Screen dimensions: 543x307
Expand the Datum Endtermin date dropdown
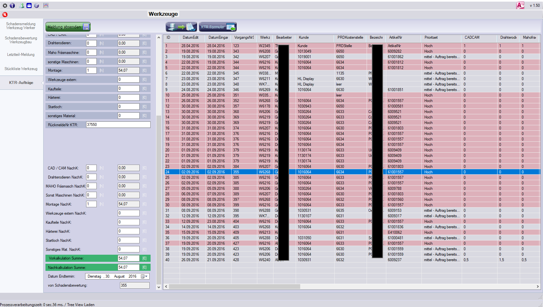(146, 276)
